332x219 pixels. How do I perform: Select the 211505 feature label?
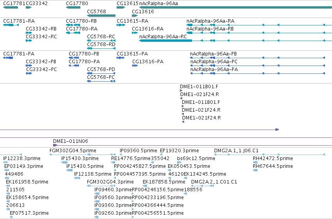(16, 190)
